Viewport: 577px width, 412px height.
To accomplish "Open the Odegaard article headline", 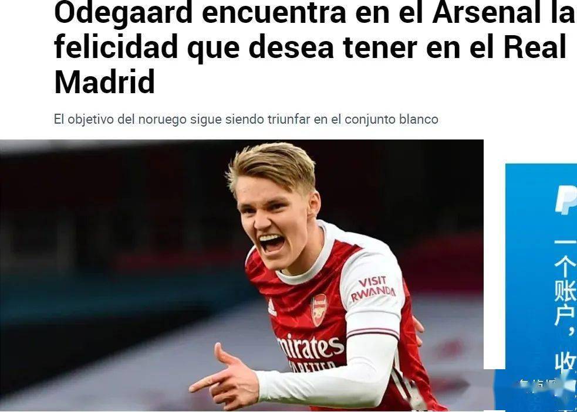I will [315, 47].
